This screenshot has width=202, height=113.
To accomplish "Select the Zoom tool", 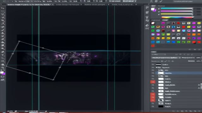I will pos(3,67).
